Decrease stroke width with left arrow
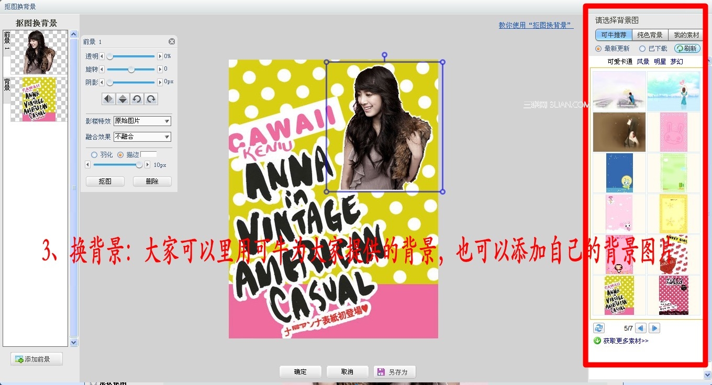Image resolution: width=712 pixels, height=385 pixels. coord(88,165)
